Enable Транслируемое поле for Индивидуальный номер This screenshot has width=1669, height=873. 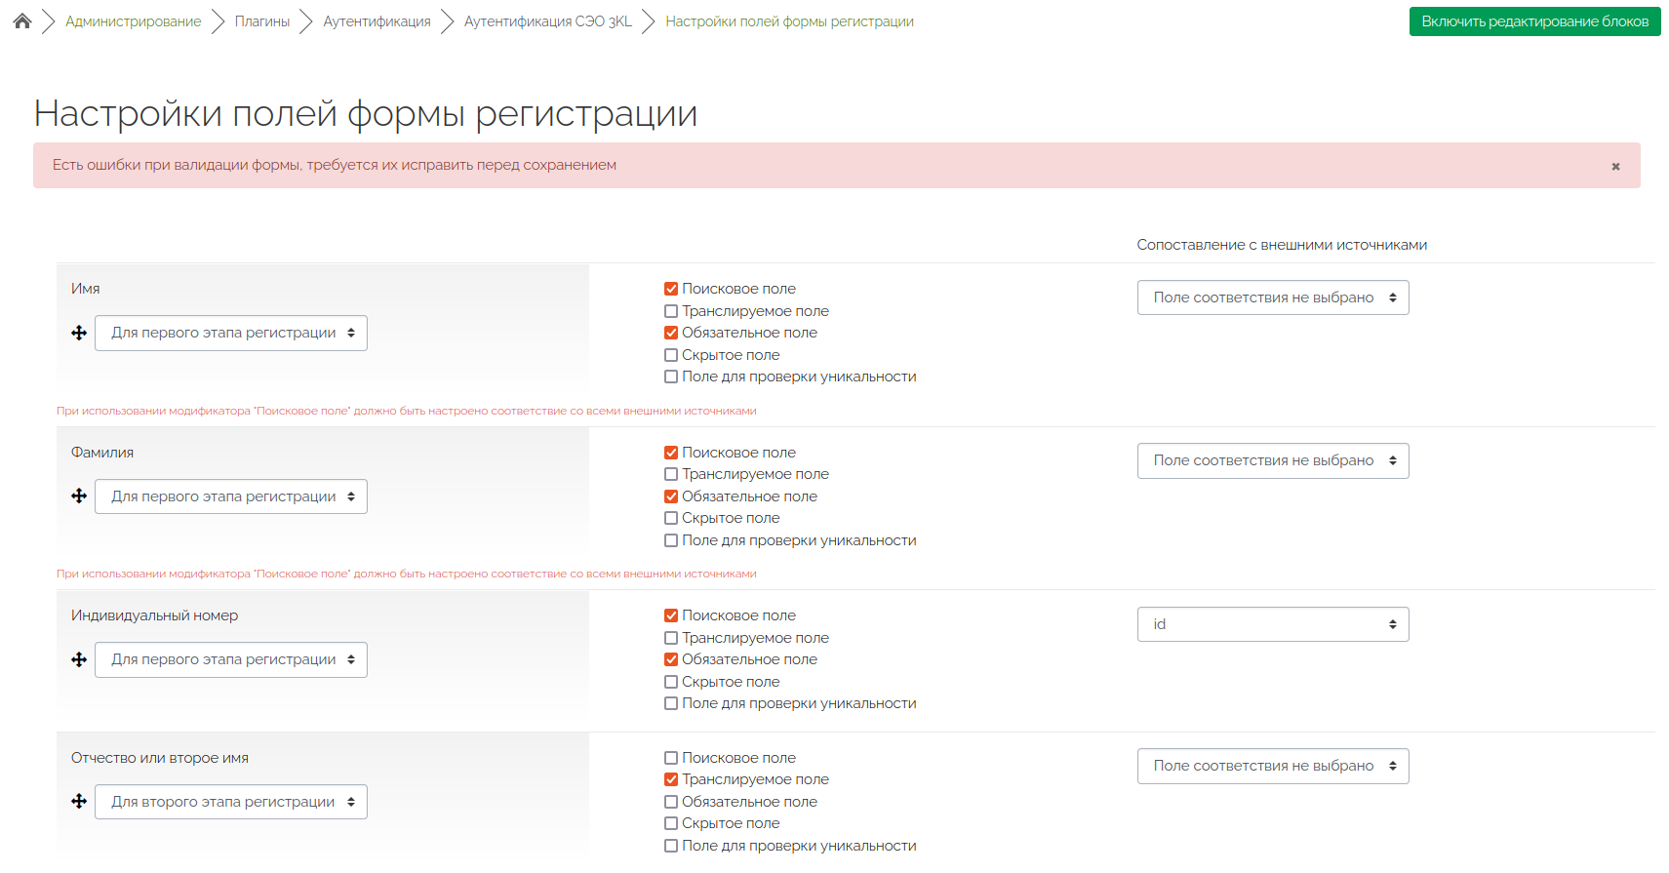[671, 638]
